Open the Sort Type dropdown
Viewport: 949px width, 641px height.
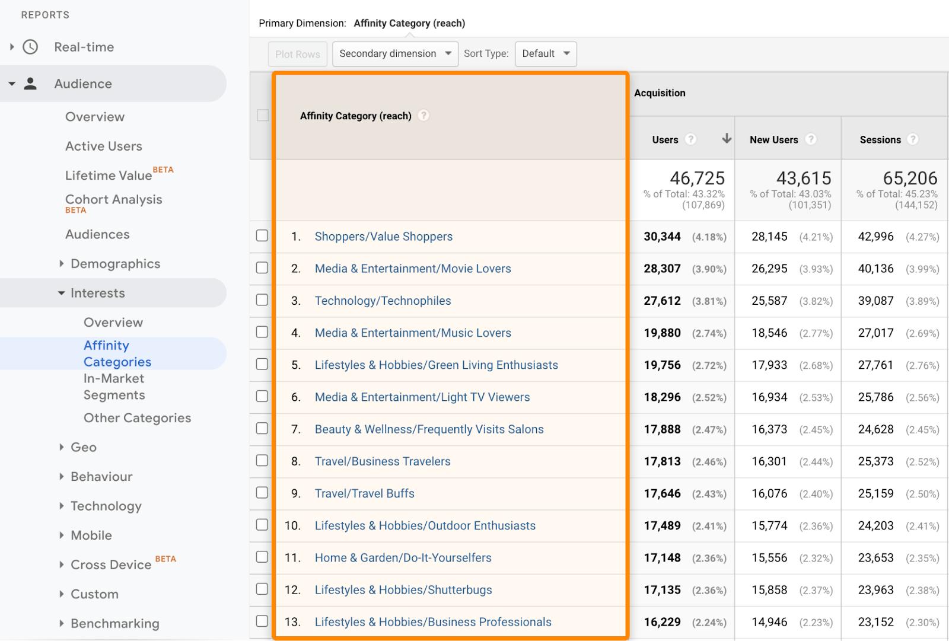pos(545,53)
